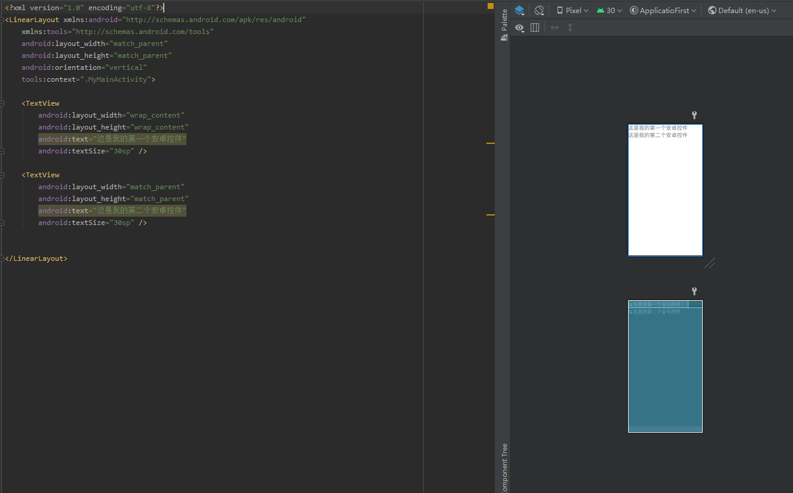Select second TextView text in the blueprint
The width and height of the screenshot is (793, 493).
pos(654,312)
